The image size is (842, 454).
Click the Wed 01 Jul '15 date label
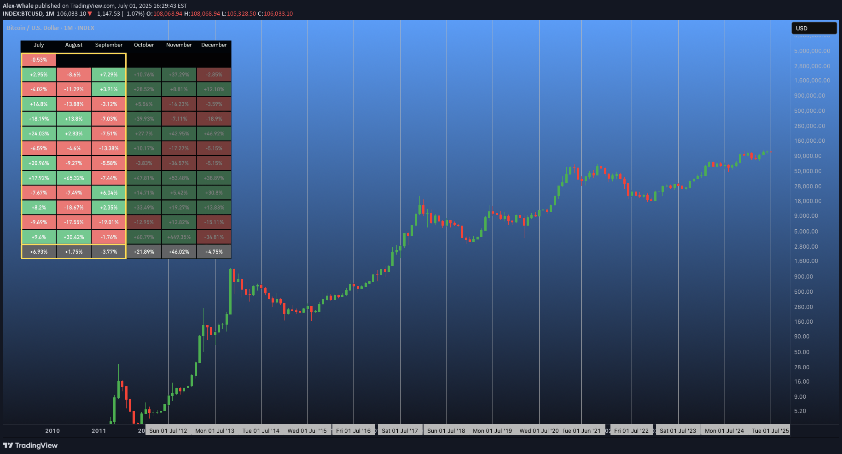(307, 431)
